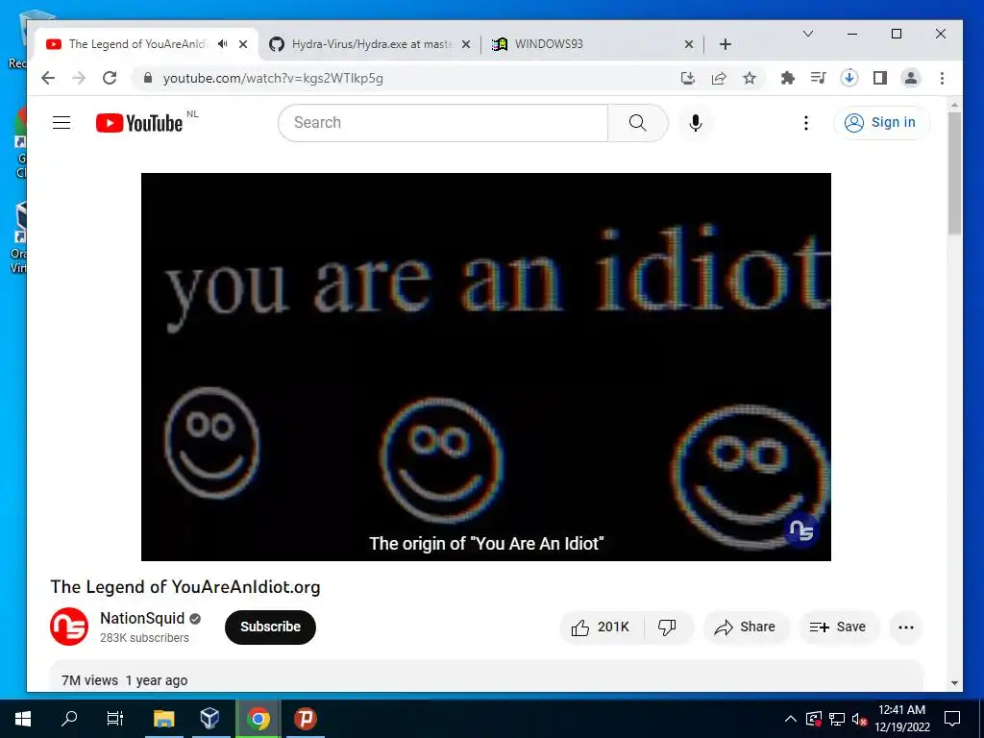Open the network tray icon
The width and height of the screenshot is (984, 738).
point(837,719)
